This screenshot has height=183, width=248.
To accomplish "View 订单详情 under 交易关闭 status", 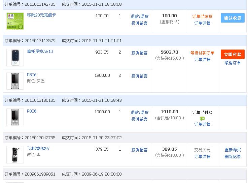I will click(x=202, y=156).
